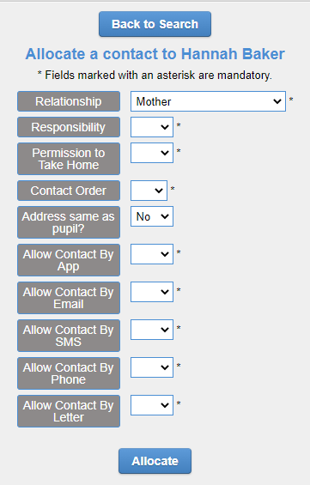Viewport: 310px width, 485px height.
Task: Open the Relationship dropdown showing Mother
Action: click(x=208, y=101)
